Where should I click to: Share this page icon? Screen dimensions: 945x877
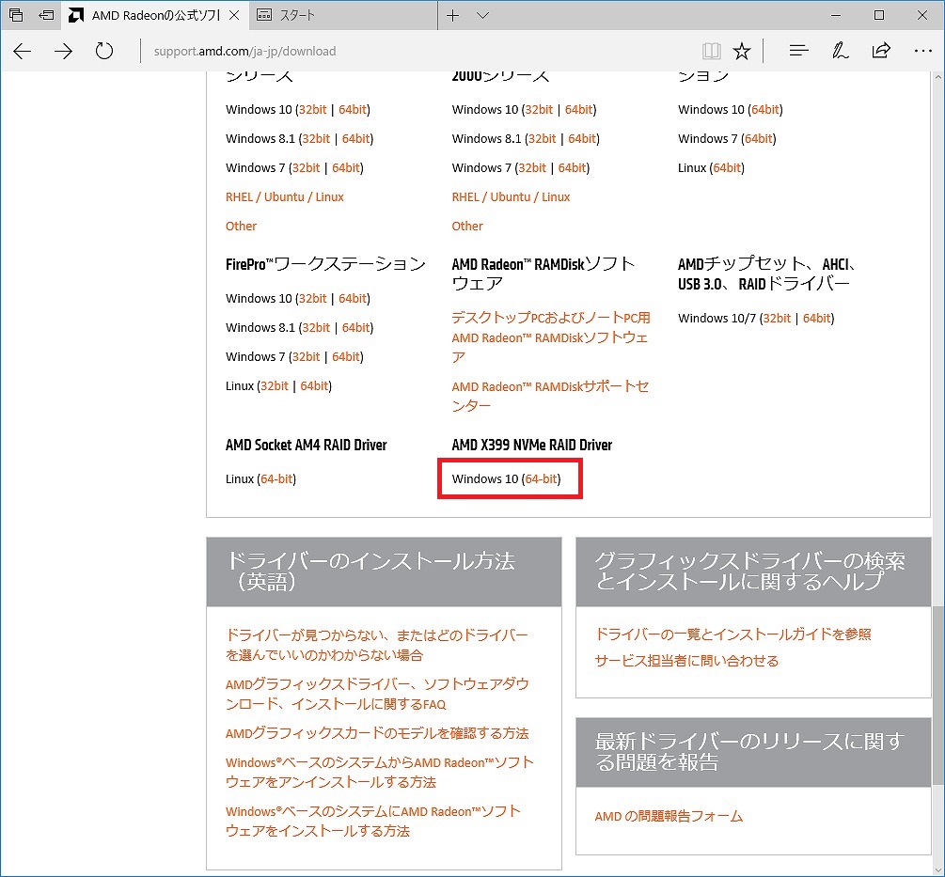tap(881, 51)
